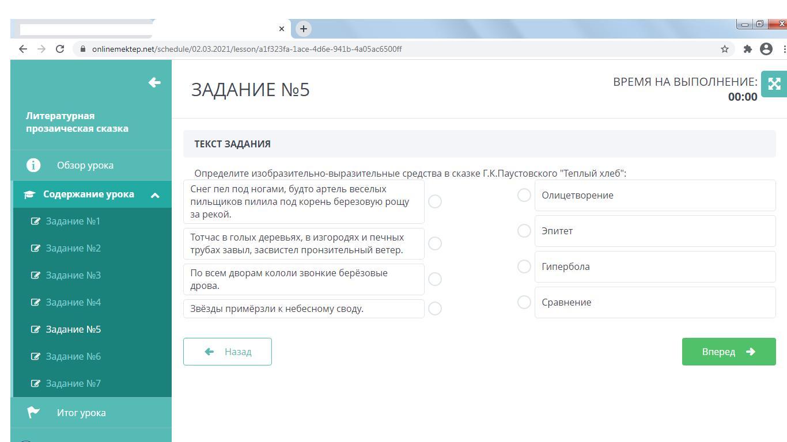Select radio next to "Звёзды примёрзли" sentence

(435, 308)
